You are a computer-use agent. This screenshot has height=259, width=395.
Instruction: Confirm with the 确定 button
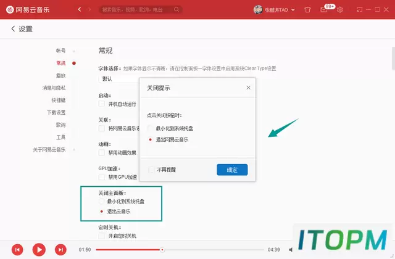click(x=232, y=170)
